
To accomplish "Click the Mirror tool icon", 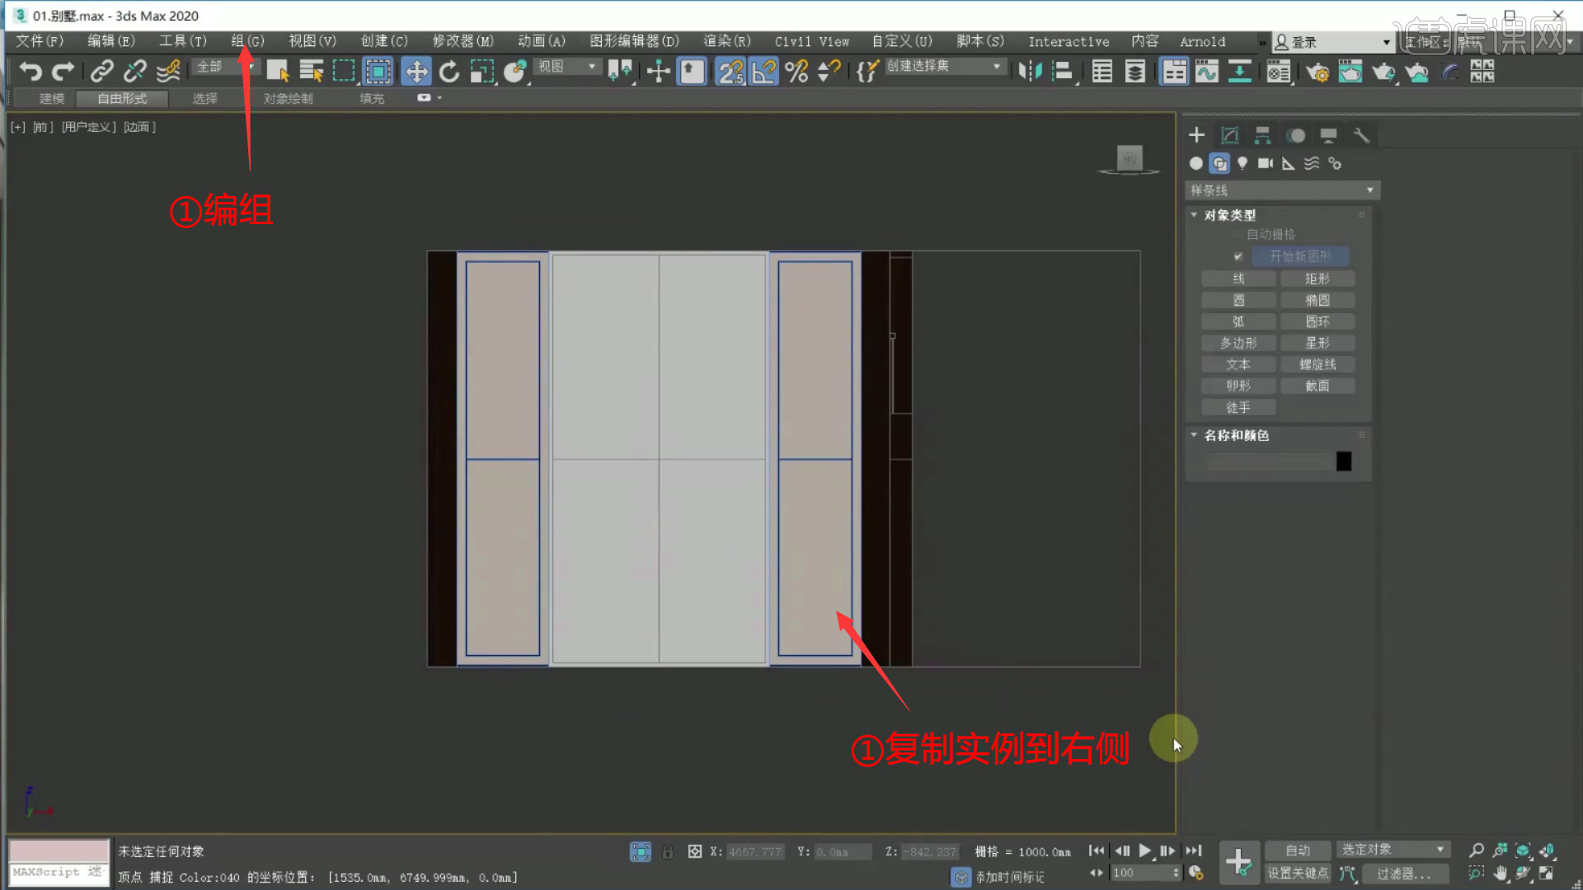I will point(1030,72).
